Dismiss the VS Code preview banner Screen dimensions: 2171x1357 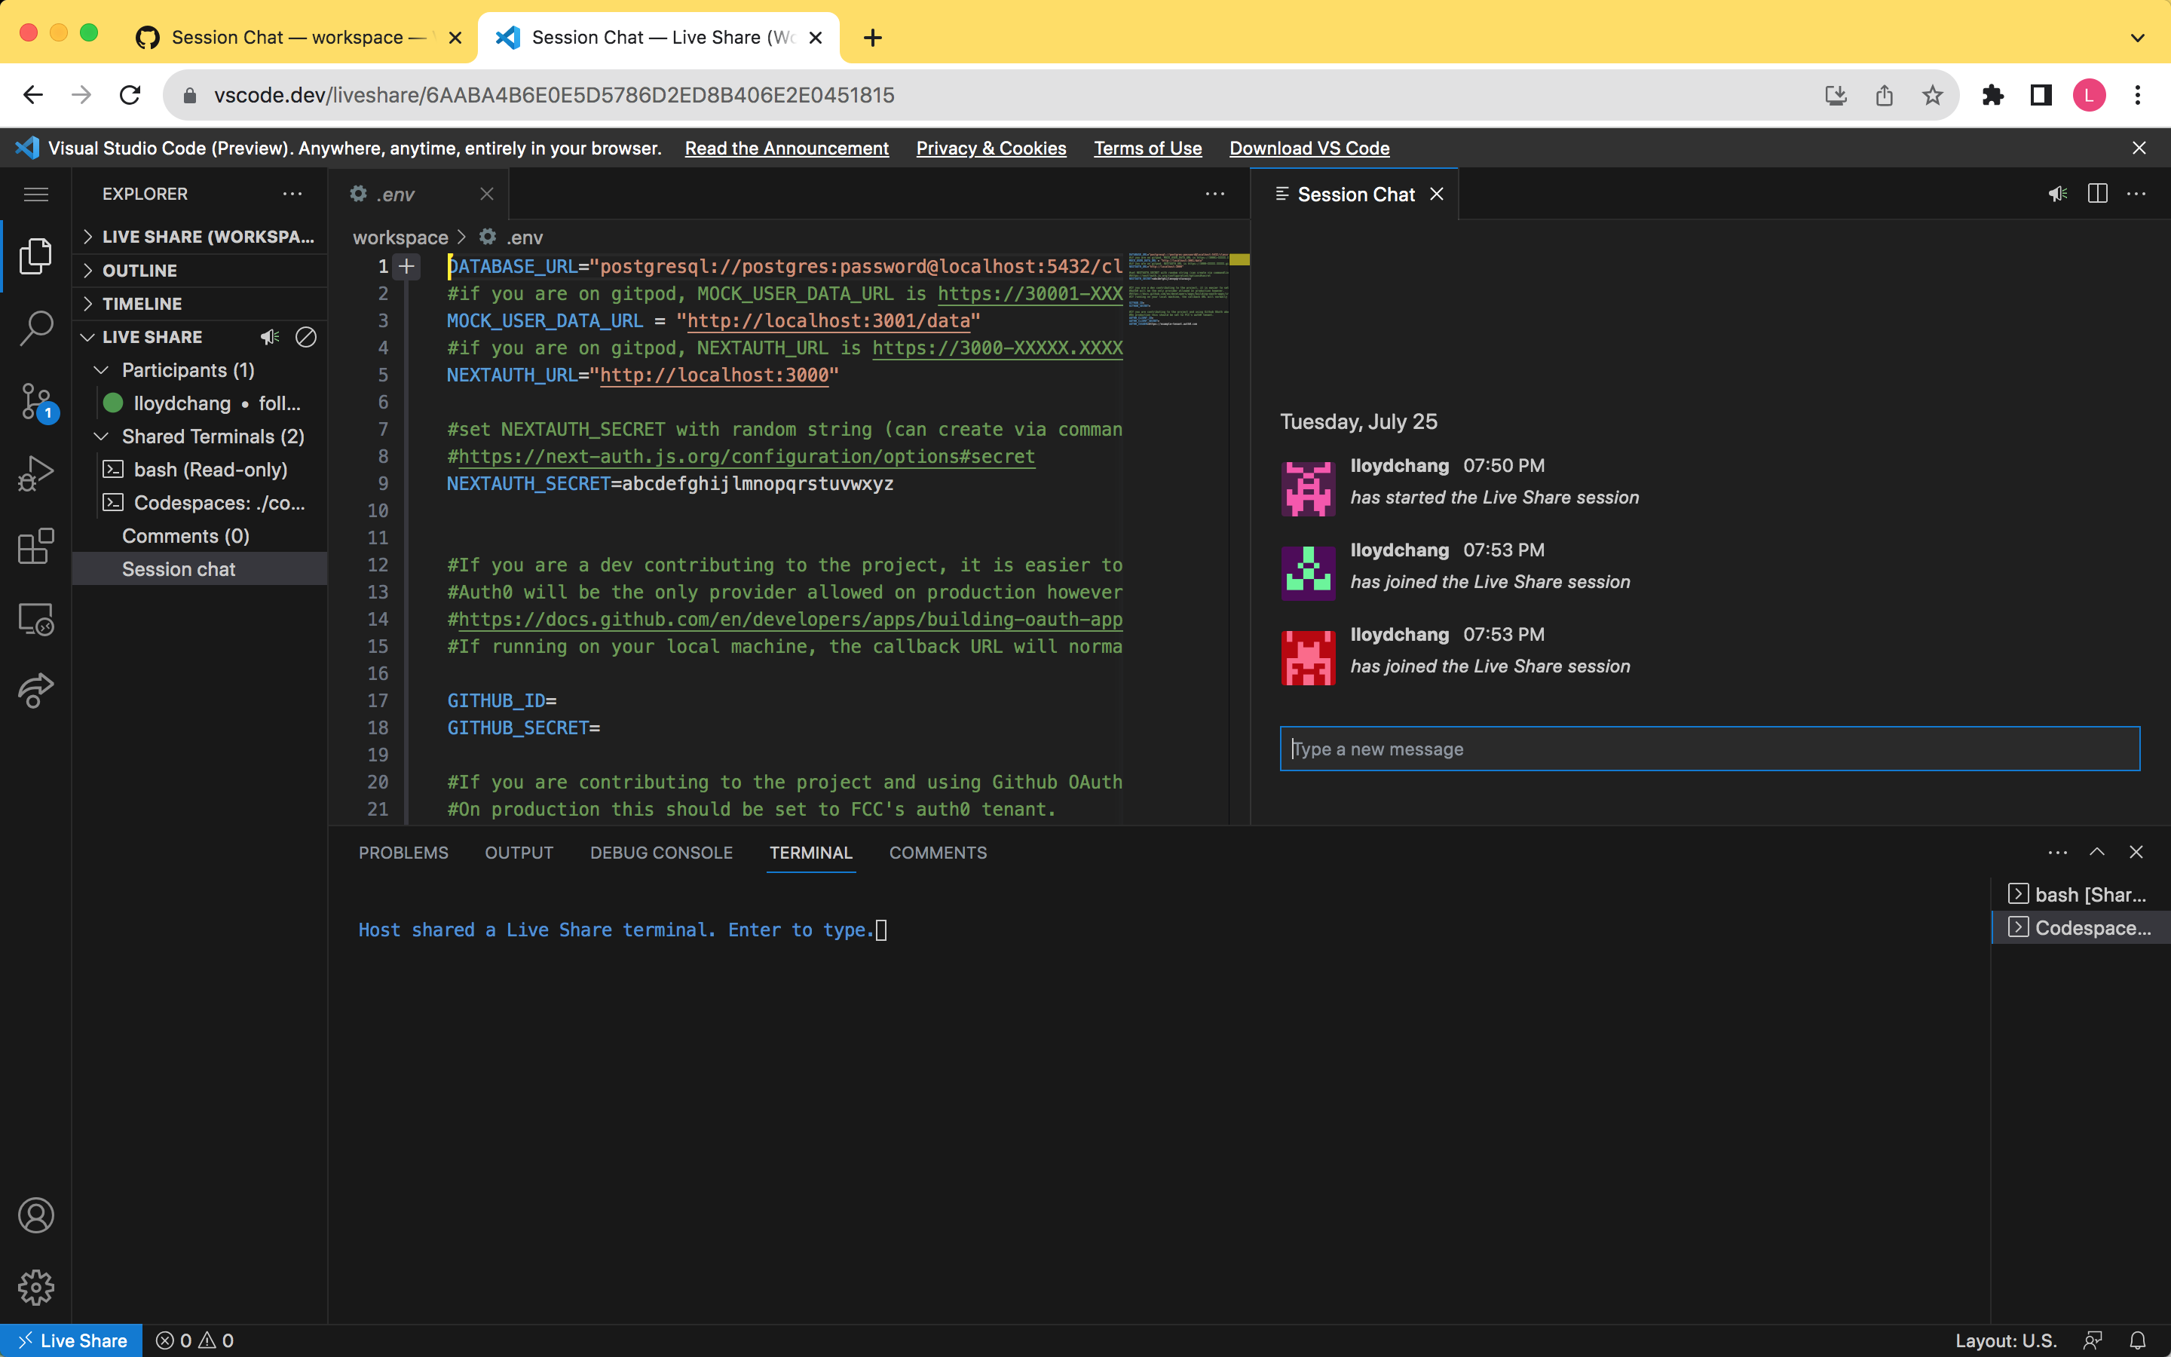point(2139,148)
